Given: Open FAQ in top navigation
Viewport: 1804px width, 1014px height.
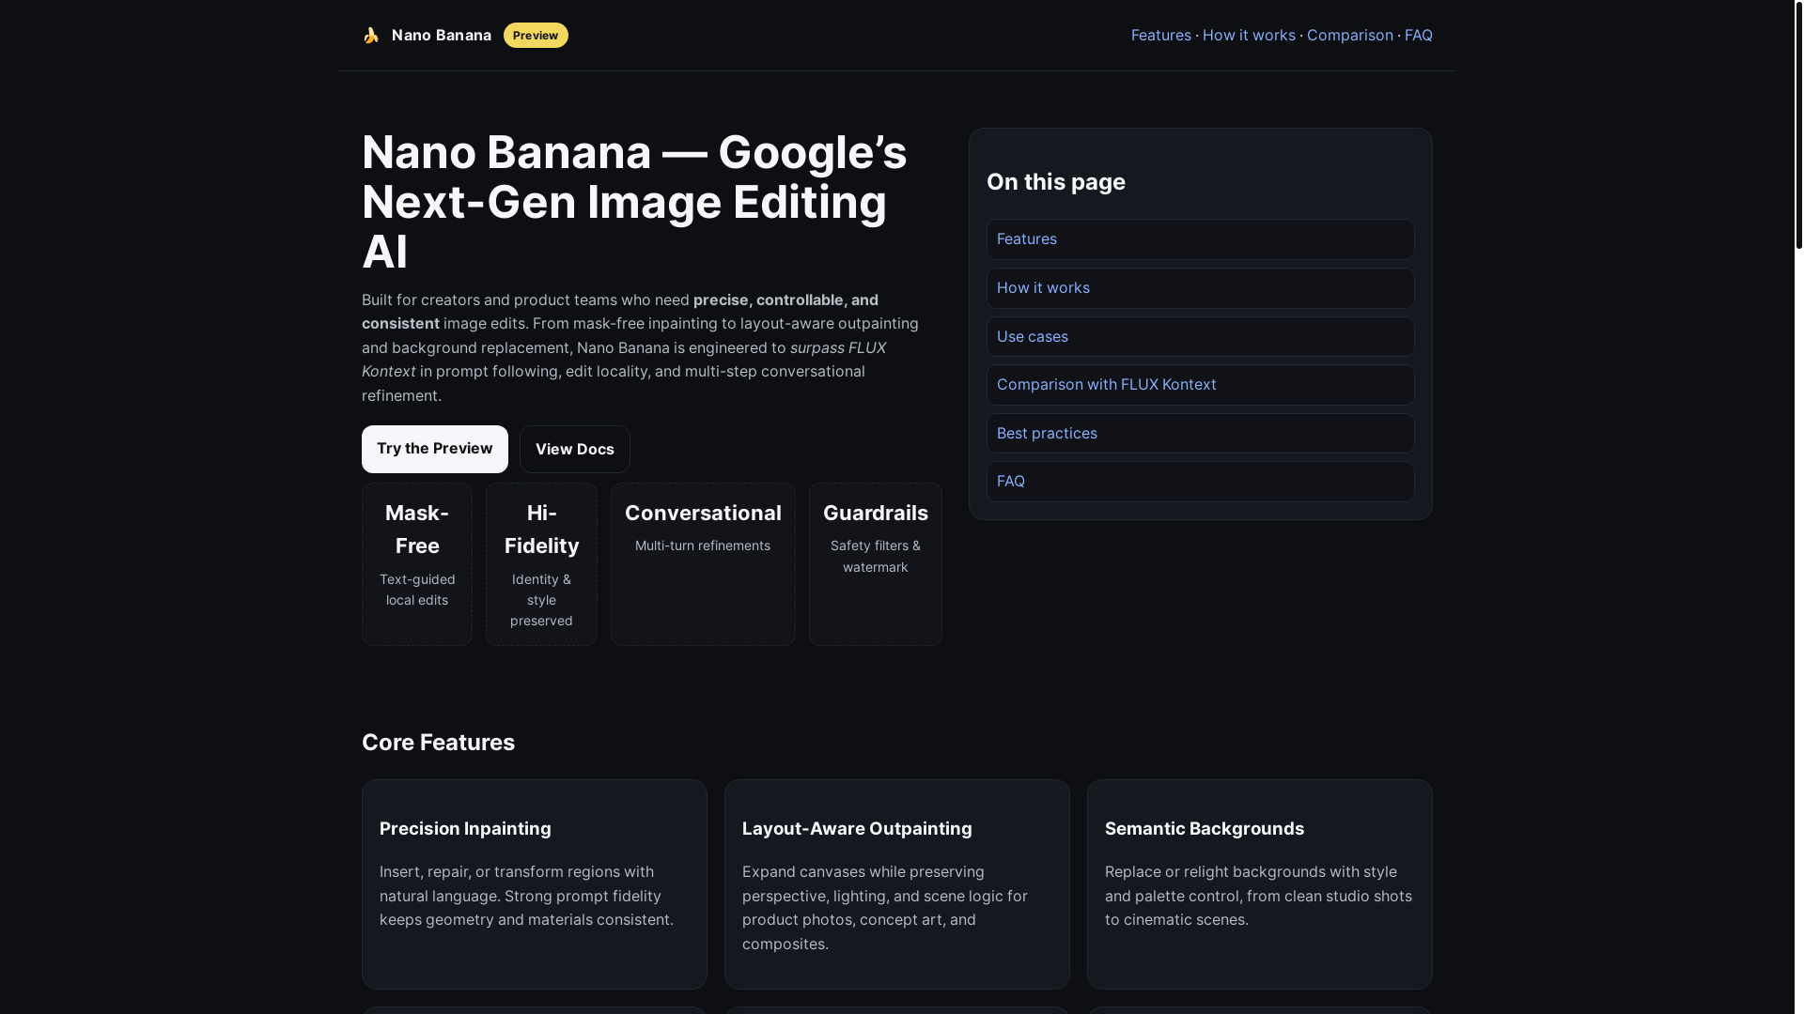Looking at the screenshot, I should [x=1418, y=35].
